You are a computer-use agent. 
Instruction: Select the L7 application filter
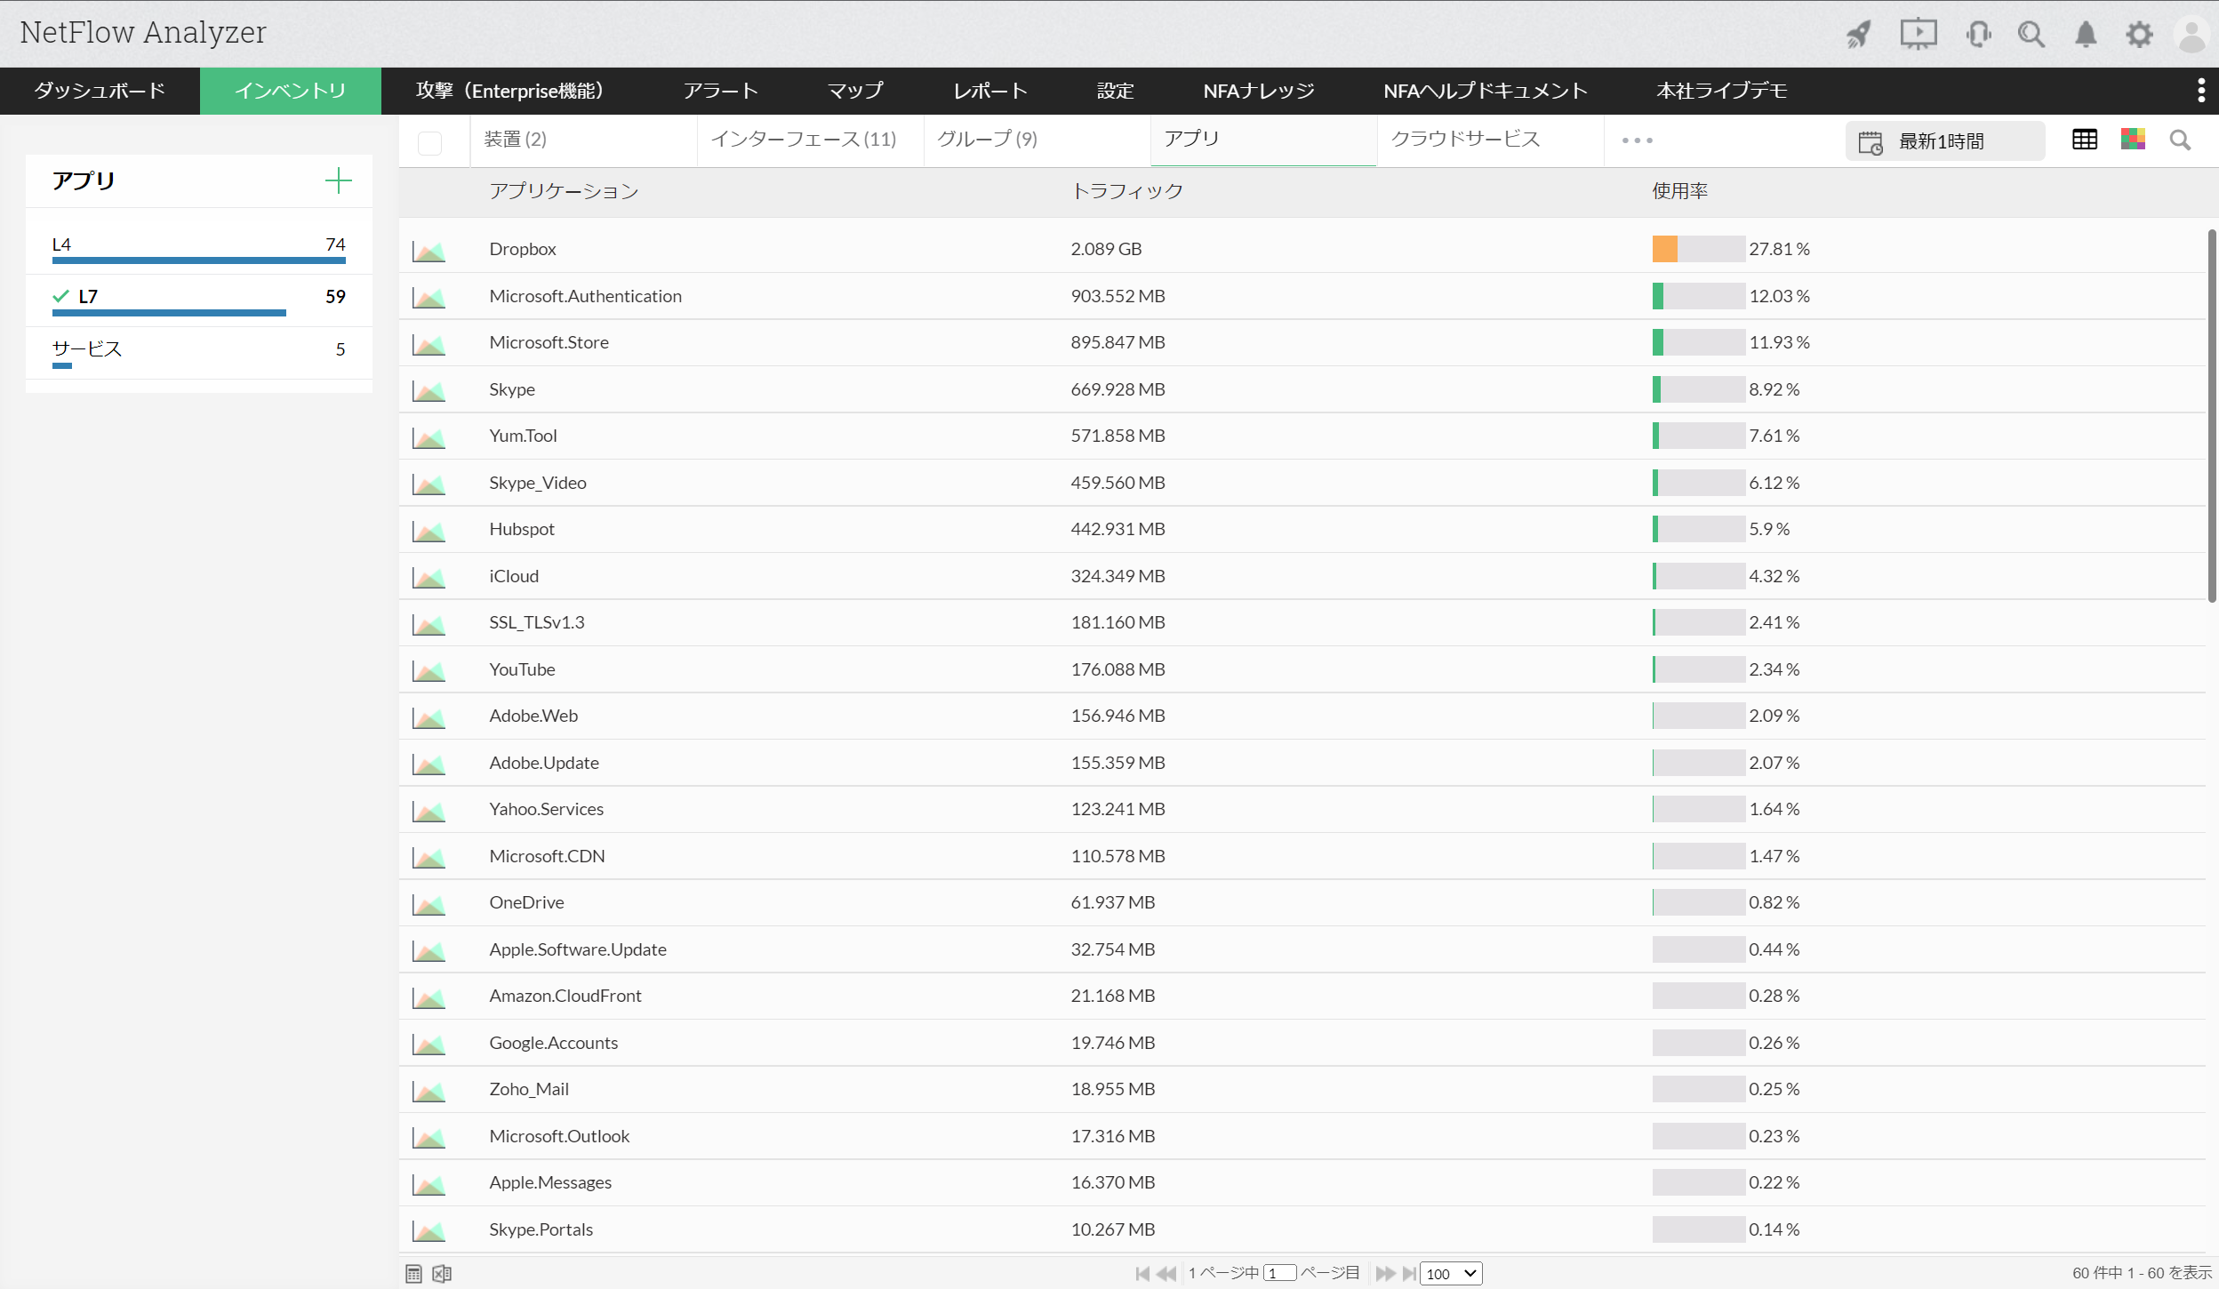click(x=88, y=297)
